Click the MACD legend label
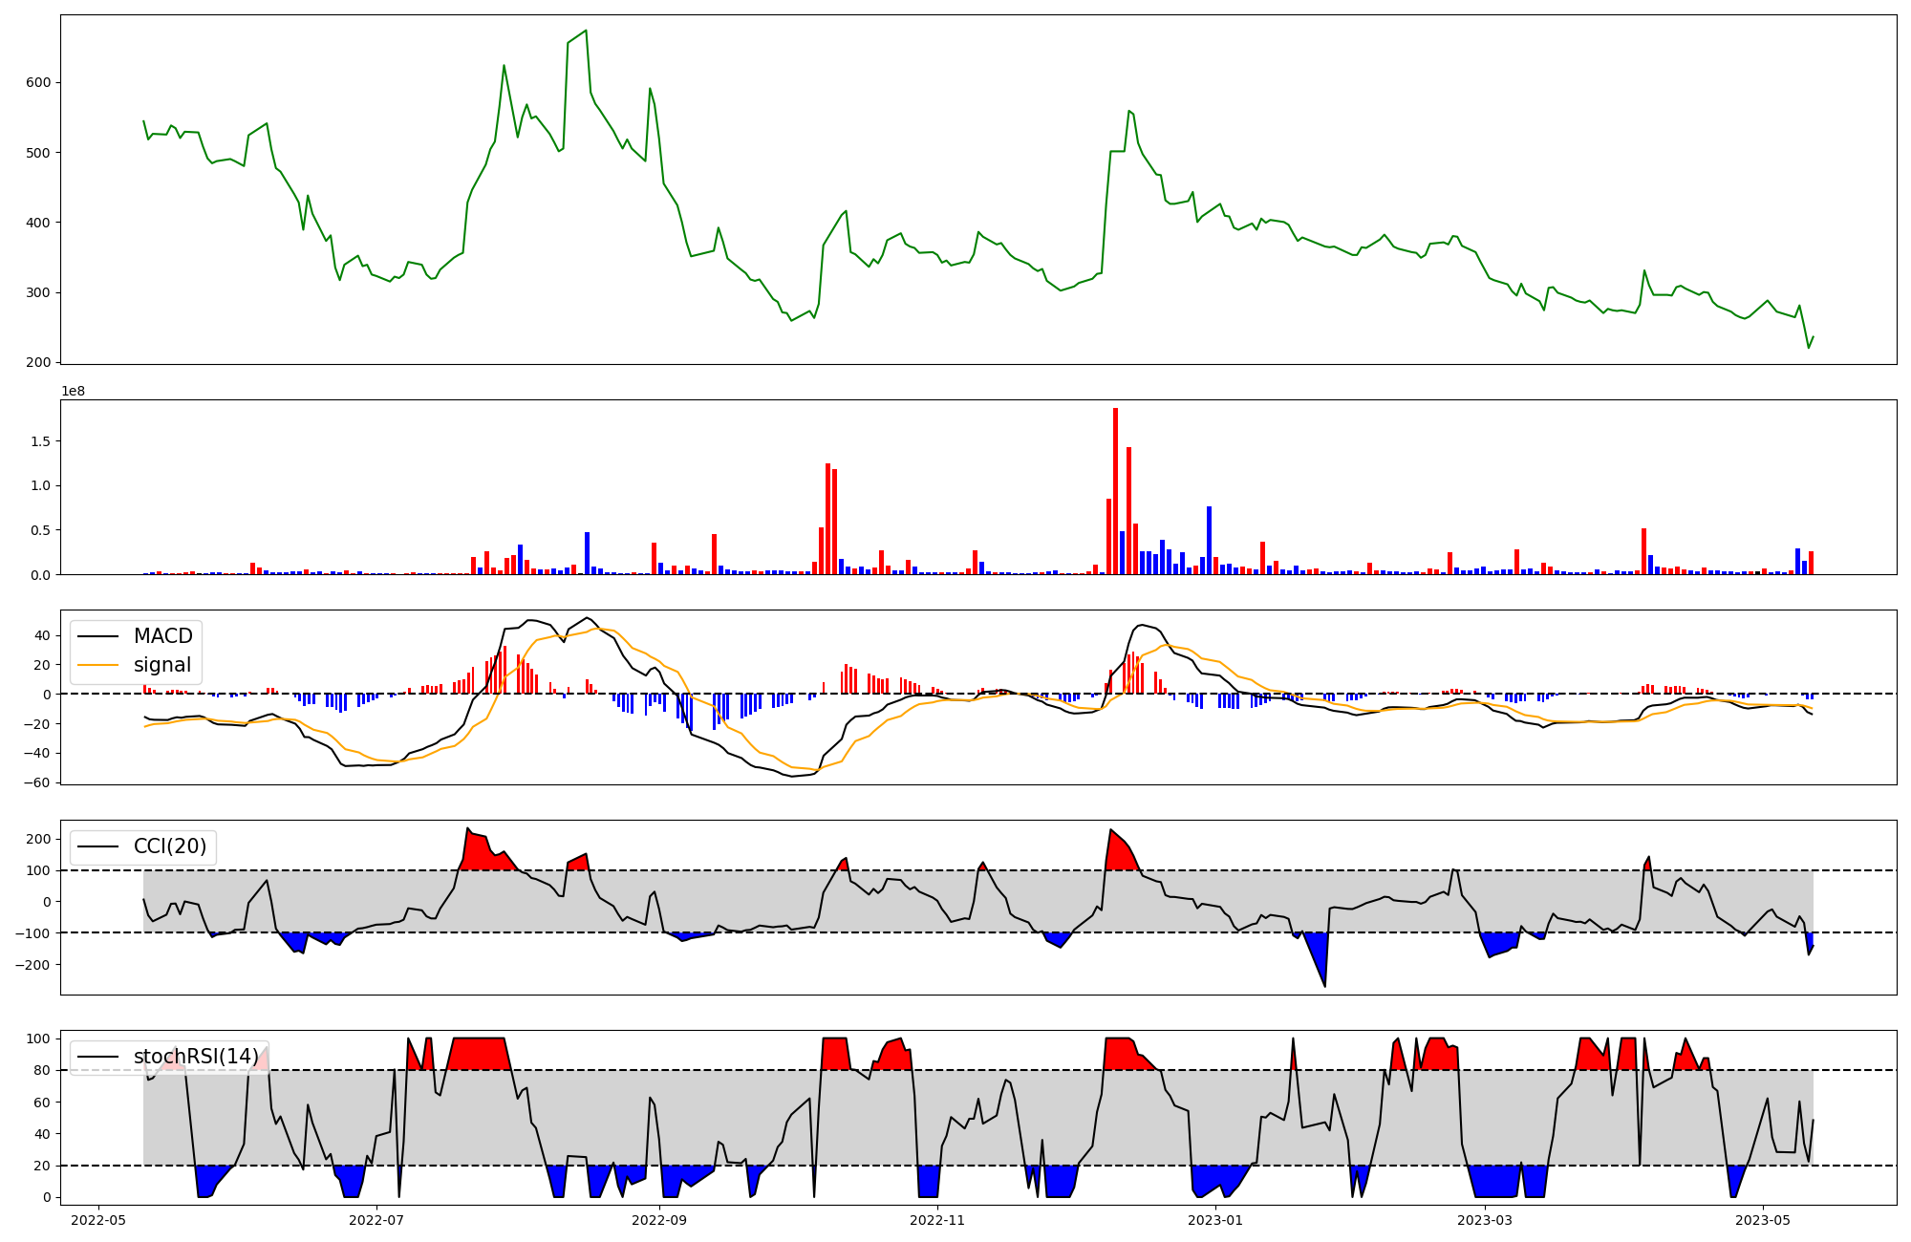The height and width of the screenshot is (1242, 1911). tap(162, 636)
